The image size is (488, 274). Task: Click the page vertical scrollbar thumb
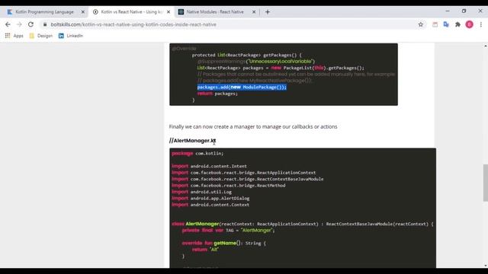485,183
